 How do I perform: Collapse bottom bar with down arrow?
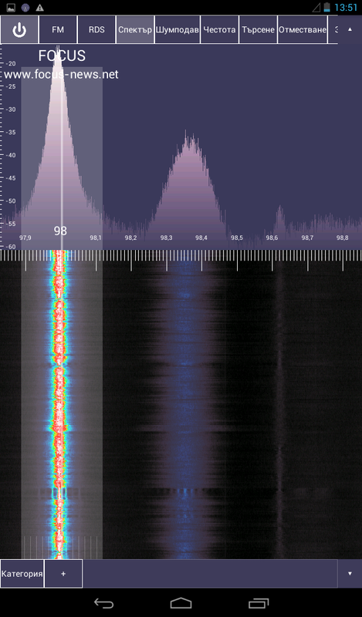pos(350,574)
